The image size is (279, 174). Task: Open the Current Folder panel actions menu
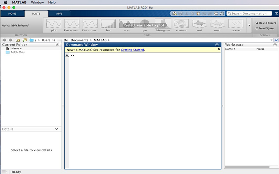58,45
